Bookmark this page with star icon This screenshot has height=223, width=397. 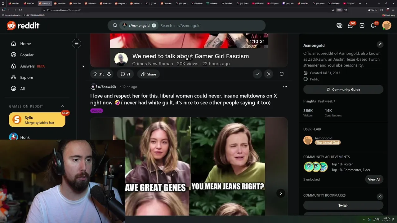(346, 10)
